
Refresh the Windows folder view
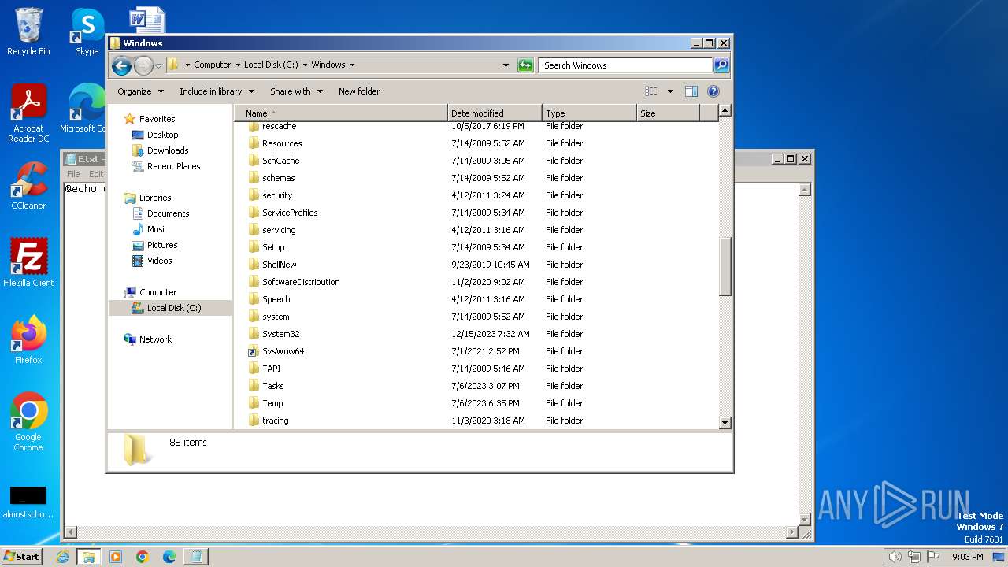pos(525,65)
